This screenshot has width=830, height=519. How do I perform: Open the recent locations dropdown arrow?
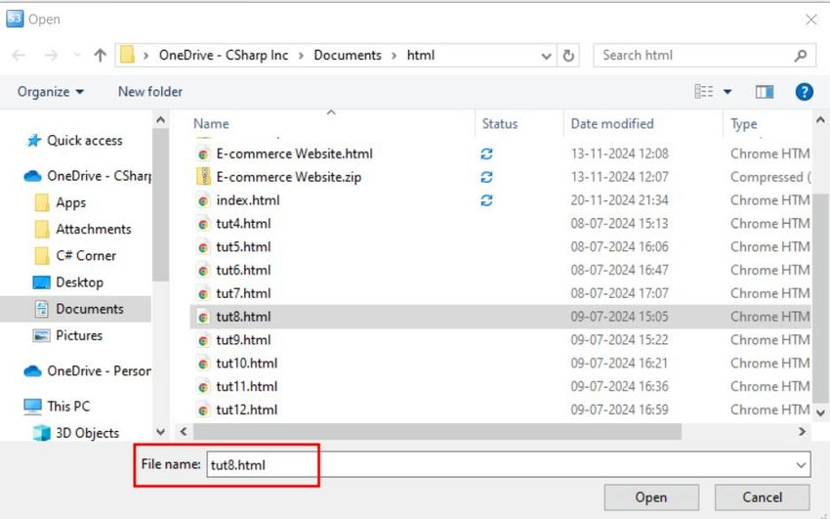click(x=77, y=55)
